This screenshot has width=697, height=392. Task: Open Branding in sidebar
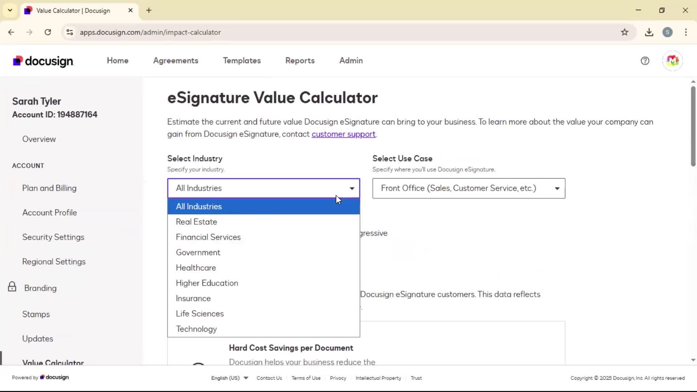coord(40,288)
